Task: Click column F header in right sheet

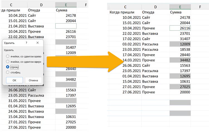Action: click(200, 7)
